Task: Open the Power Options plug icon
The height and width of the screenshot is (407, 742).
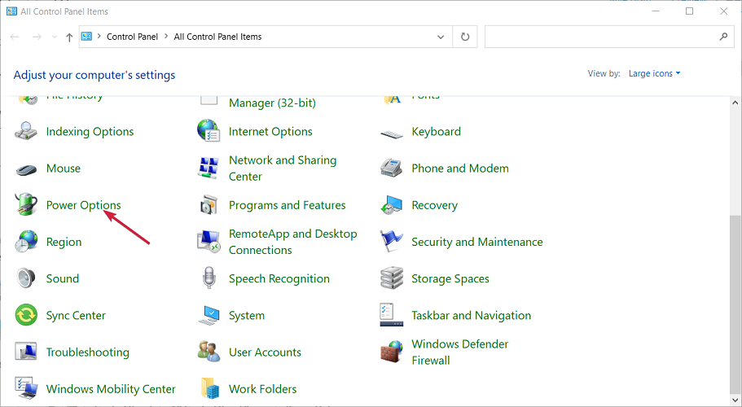Action: (x=26, y=204)
